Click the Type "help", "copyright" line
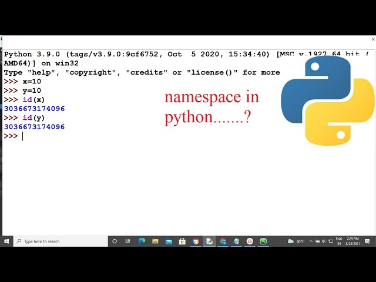This screenshot has height=282, width=376. 142,72
